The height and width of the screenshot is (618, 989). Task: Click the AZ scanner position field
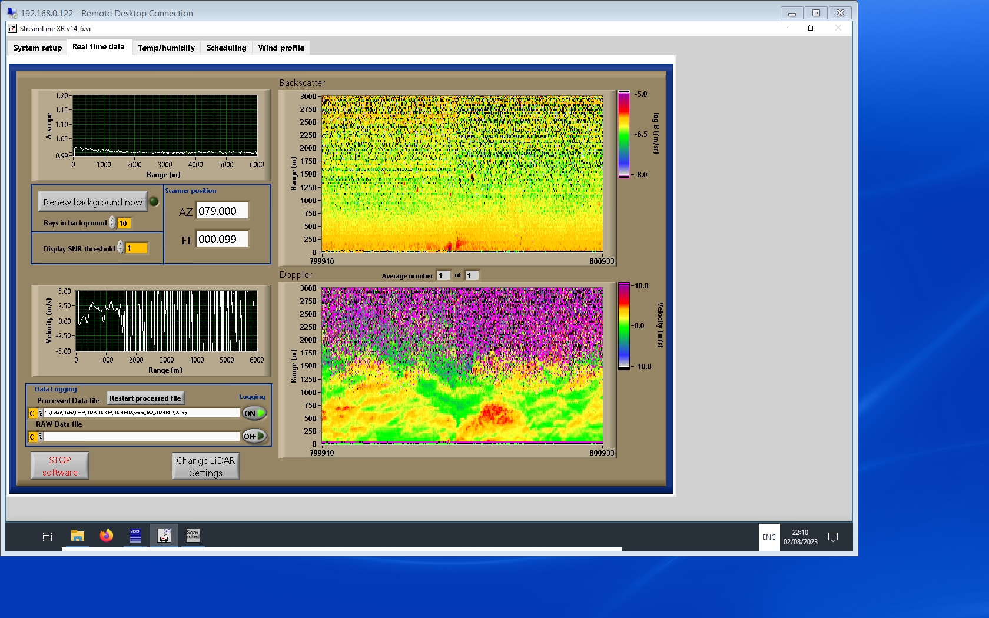[221, 211]
